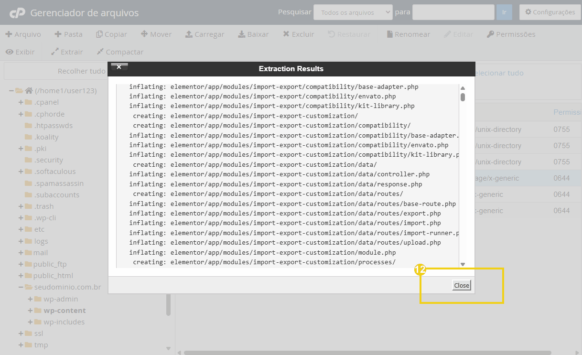
Task: Click the search text field after para
Action: click(x=453, y=12)
